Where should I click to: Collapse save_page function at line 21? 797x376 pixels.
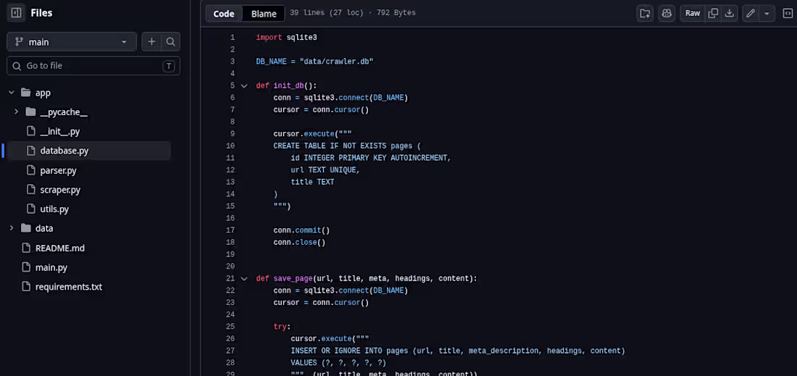click(x=244, y=278)
